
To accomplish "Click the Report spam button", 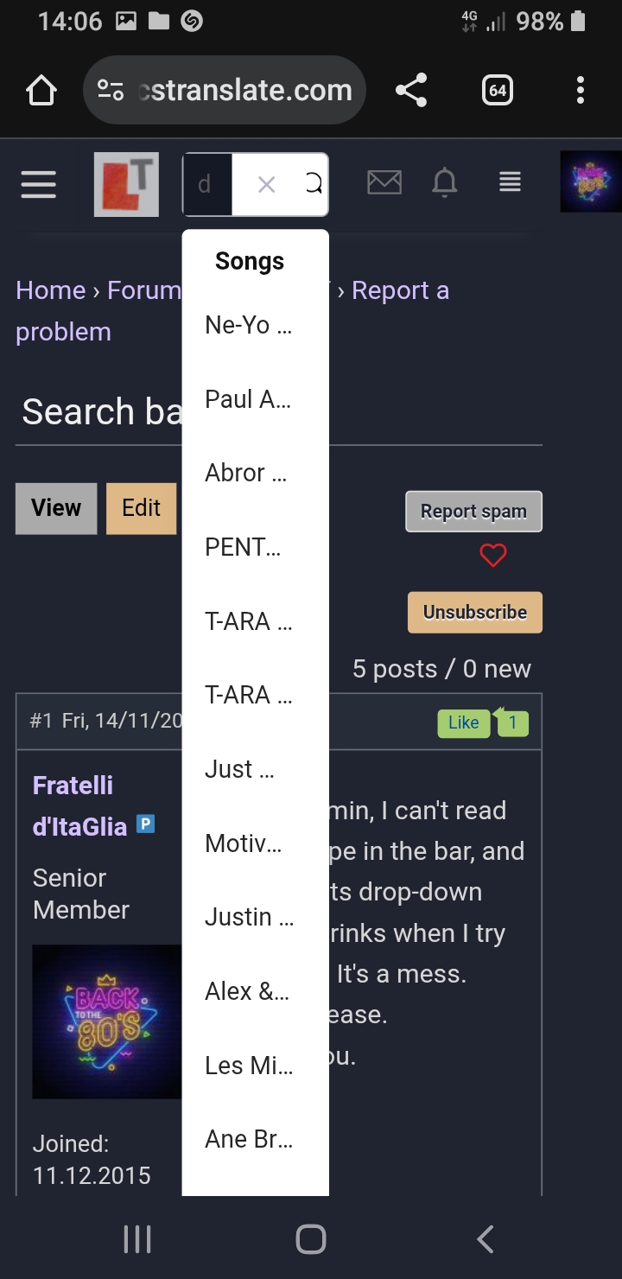I will coord(473,512).
